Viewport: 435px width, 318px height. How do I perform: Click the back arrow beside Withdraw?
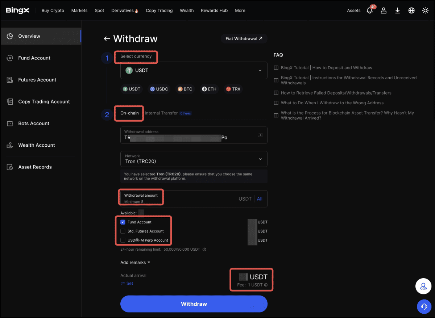pos(107,39)
